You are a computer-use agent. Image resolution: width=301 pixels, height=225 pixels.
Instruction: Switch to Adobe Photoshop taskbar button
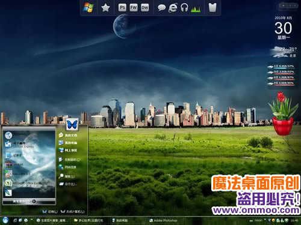164,220
